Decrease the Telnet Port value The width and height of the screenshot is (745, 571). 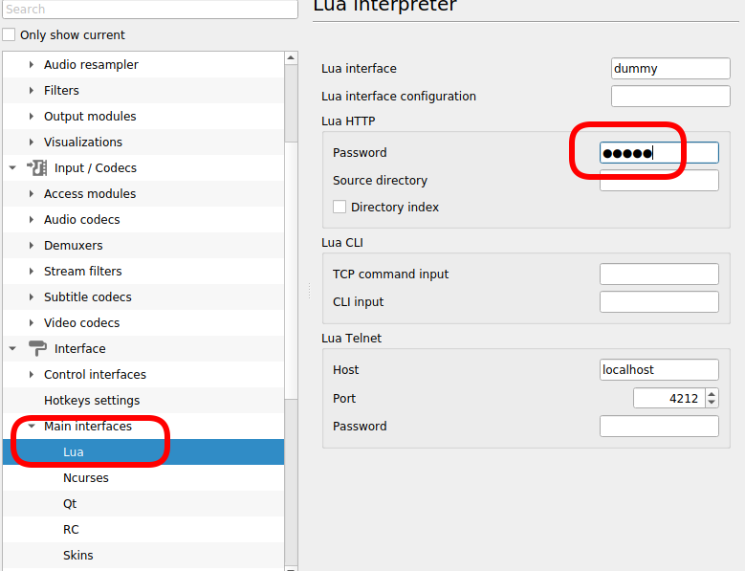pos(712,403)
